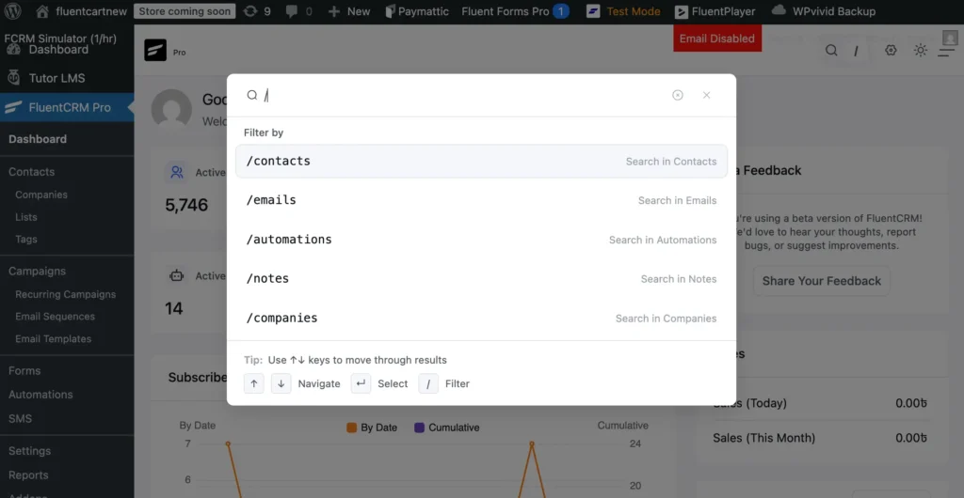Open Tags in the sidebar

25,240
